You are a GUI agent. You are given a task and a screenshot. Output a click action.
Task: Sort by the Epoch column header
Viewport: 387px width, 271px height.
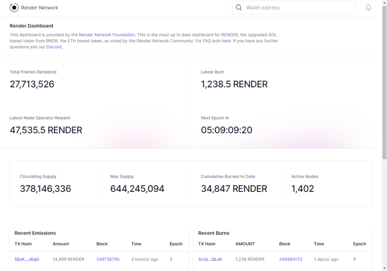click(x=176, y=244)
